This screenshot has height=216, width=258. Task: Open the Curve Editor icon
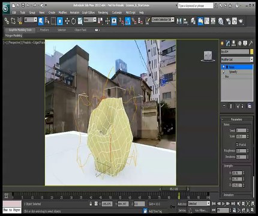(x=207, y=21)
